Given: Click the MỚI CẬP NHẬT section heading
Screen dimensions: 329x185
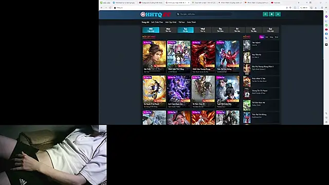Looking at the screenshot, I should pos(149,36).
